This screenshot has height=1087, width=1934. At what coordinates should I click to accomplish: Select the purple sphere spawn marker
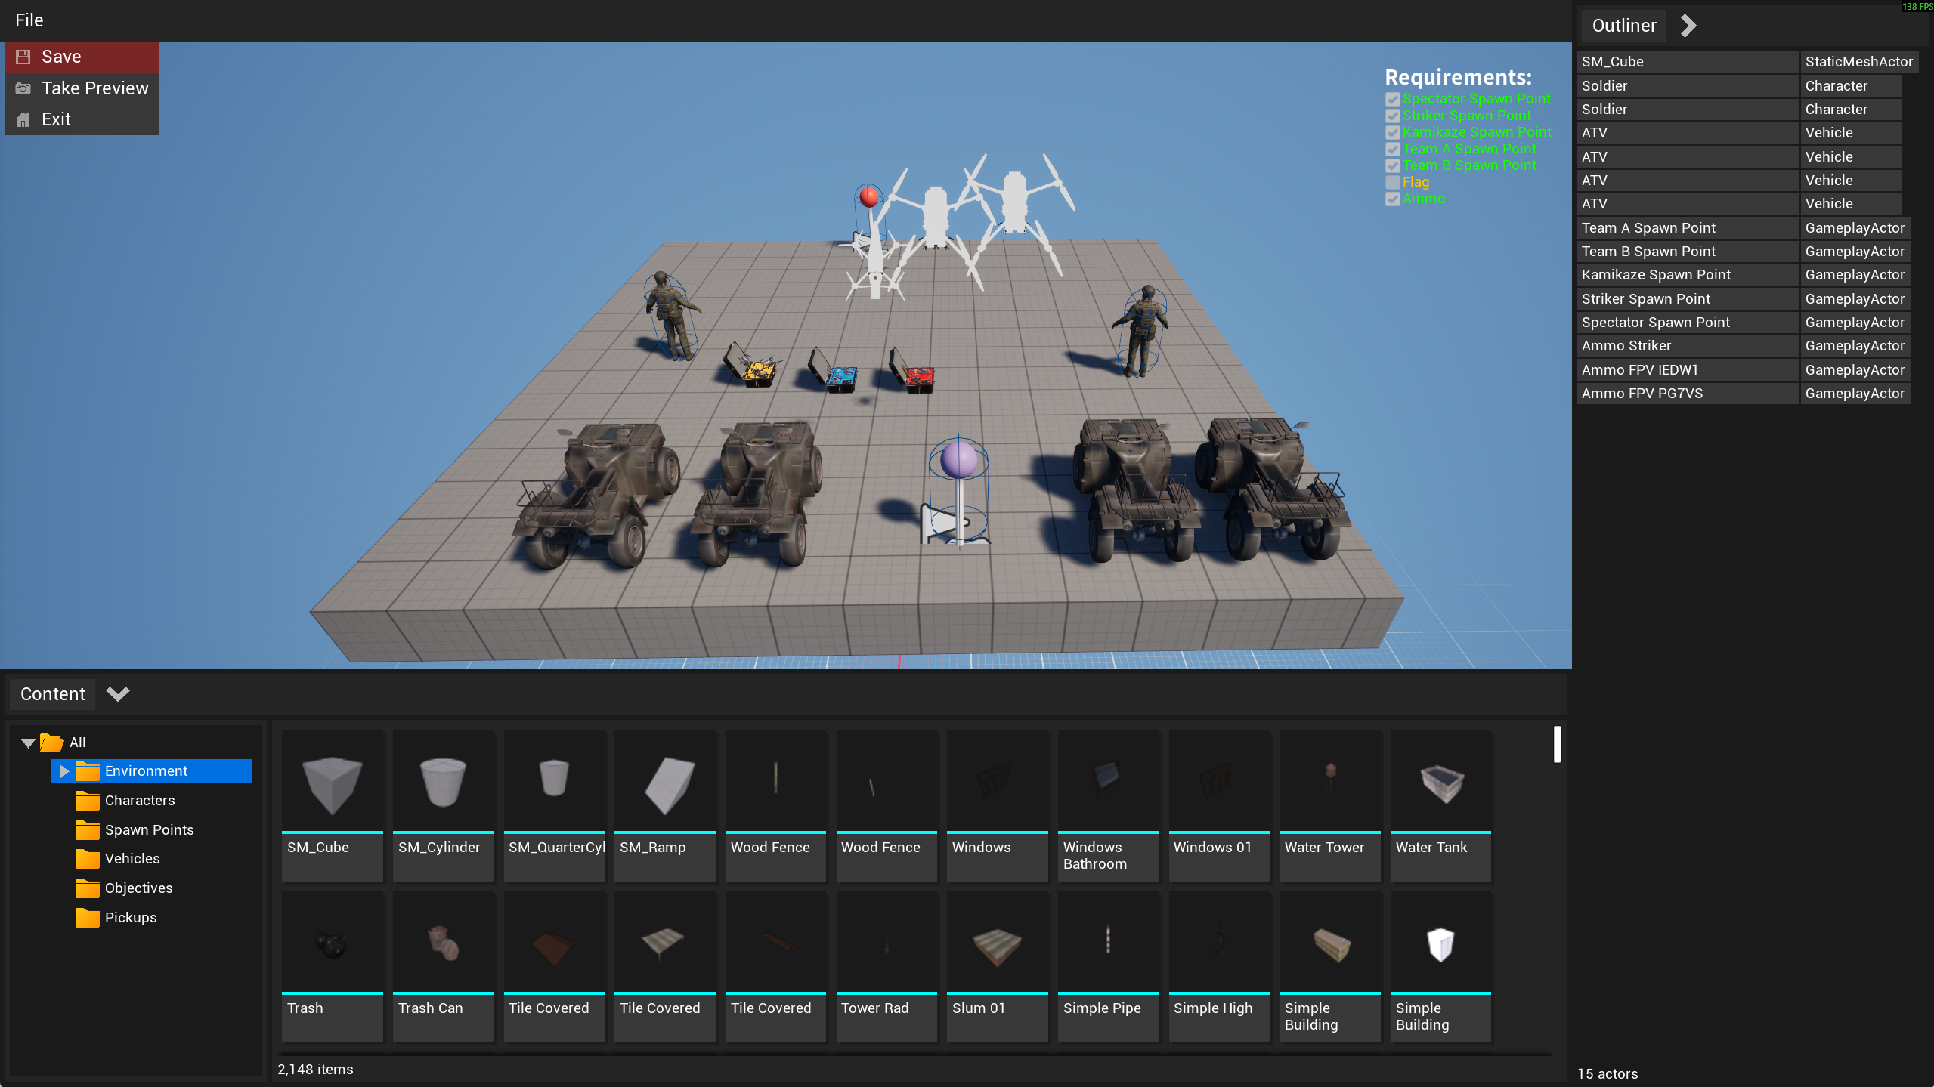[958, 459]
